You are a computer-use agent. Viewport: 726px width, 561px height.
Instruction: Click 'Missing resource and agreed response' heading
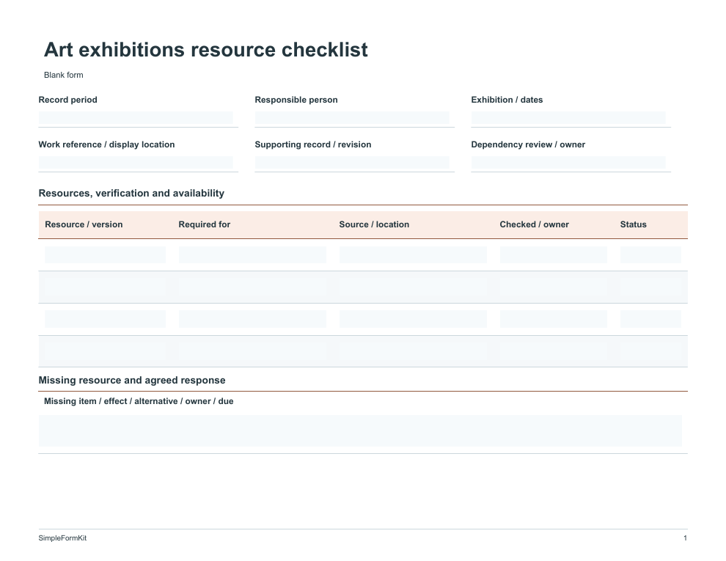pos(132,381)
